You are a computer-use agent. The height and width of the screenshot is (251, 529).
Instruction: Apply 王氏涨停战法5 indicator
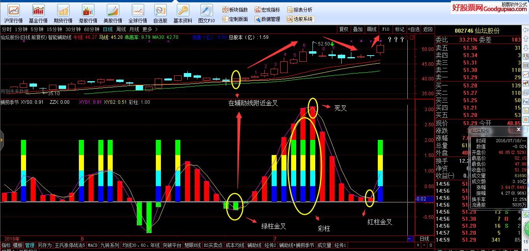coord(70,245)
